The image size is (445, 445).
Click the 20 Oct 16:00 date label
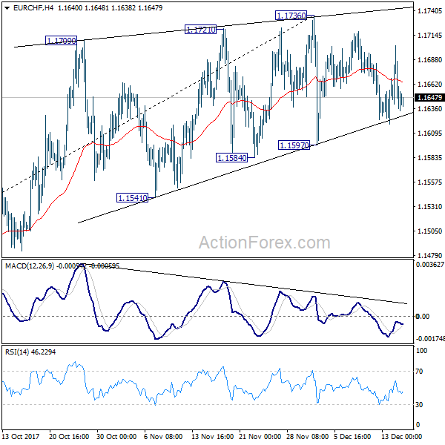click(x=69, y=436)
